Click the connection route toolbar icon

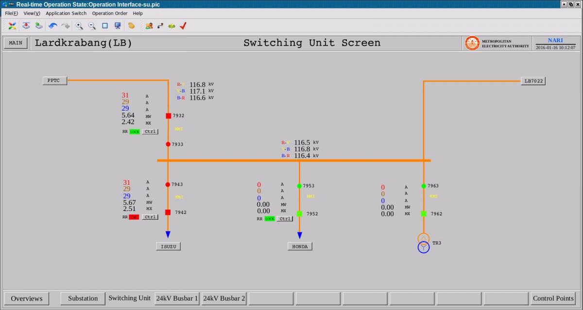pos(160,26)
